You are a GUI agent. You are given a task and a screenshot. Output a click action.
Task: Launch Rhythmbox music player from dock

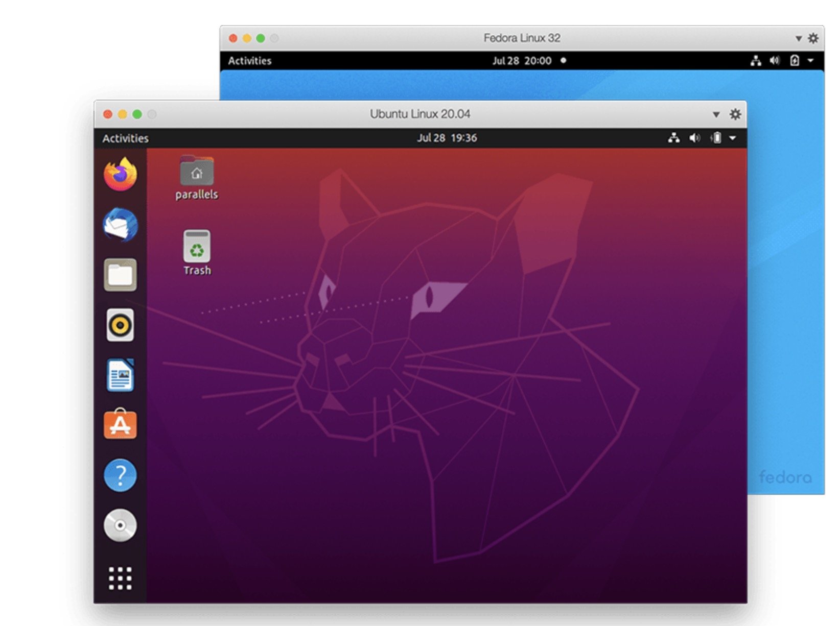coord(120,325)
